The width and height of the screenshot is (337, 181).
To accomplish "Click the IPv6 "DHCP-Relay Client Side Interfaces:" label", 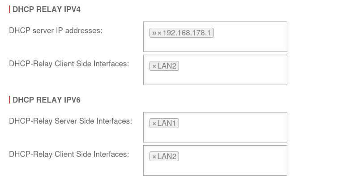I will pos(69,154).
